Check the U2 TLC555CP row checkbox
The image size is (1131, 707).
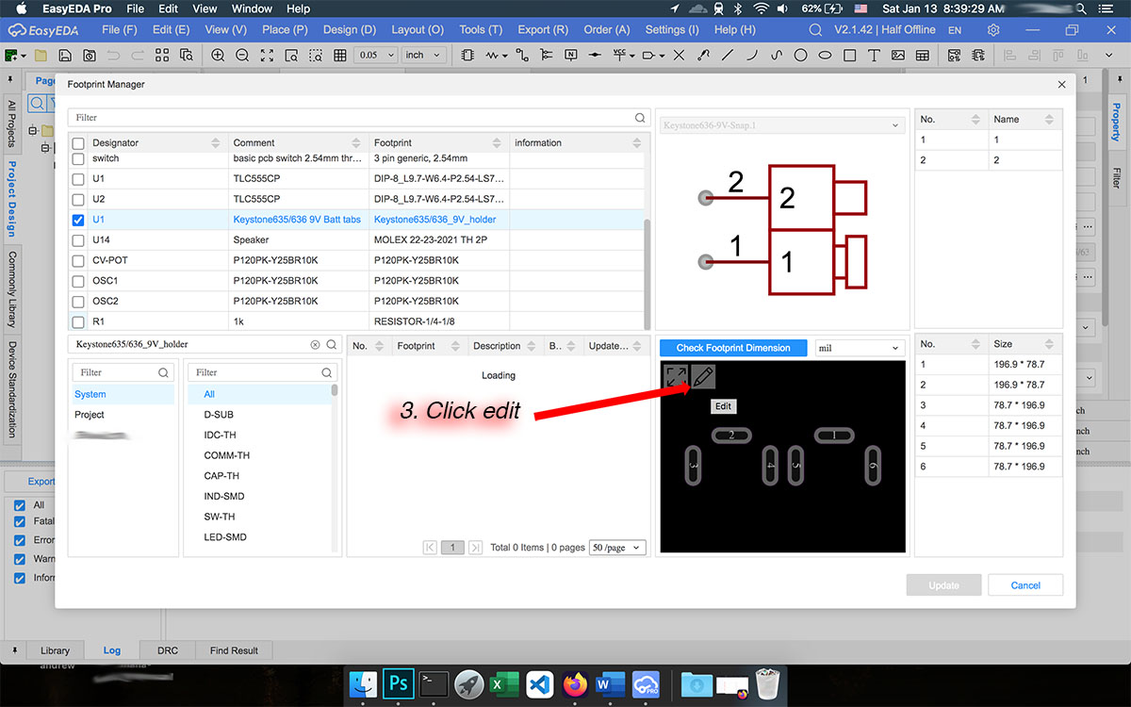click(78, 199)
